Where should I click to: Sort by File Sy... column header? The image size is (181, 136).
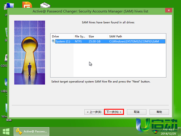[x=80, y=37]
